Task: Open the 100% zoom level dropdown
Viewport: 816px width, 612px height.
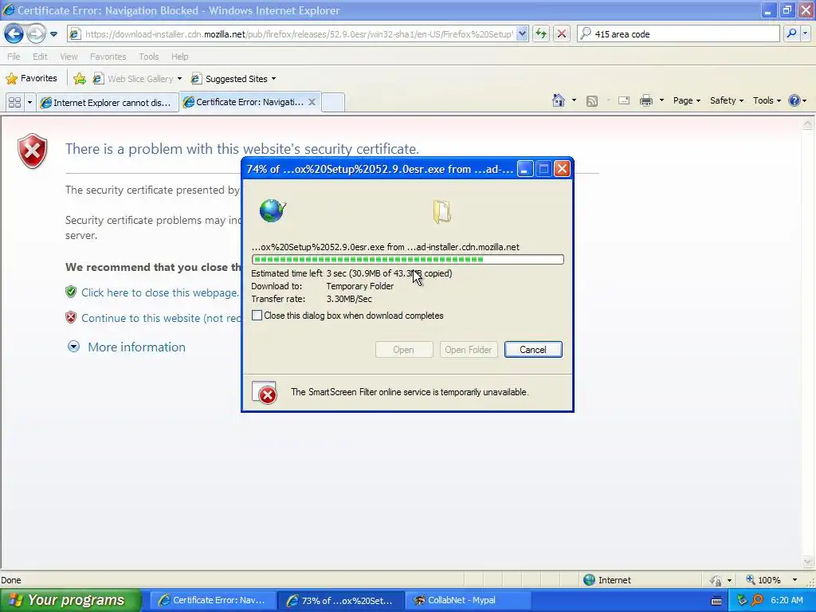Action: (794, 580)
